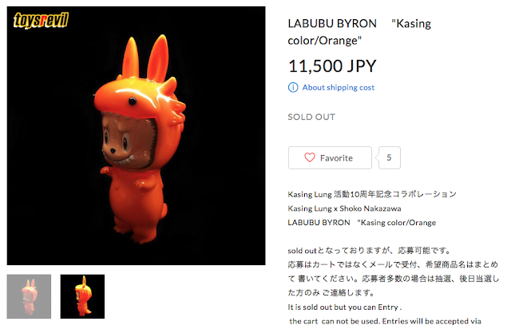
Task: Click the toysrevil logo watermark
Action: tap(41, 20)
